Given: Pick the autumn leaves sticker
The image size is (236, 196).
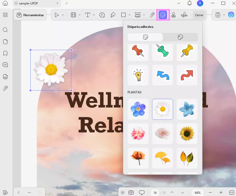Looking at the screenshot, I should pos(187,158).
